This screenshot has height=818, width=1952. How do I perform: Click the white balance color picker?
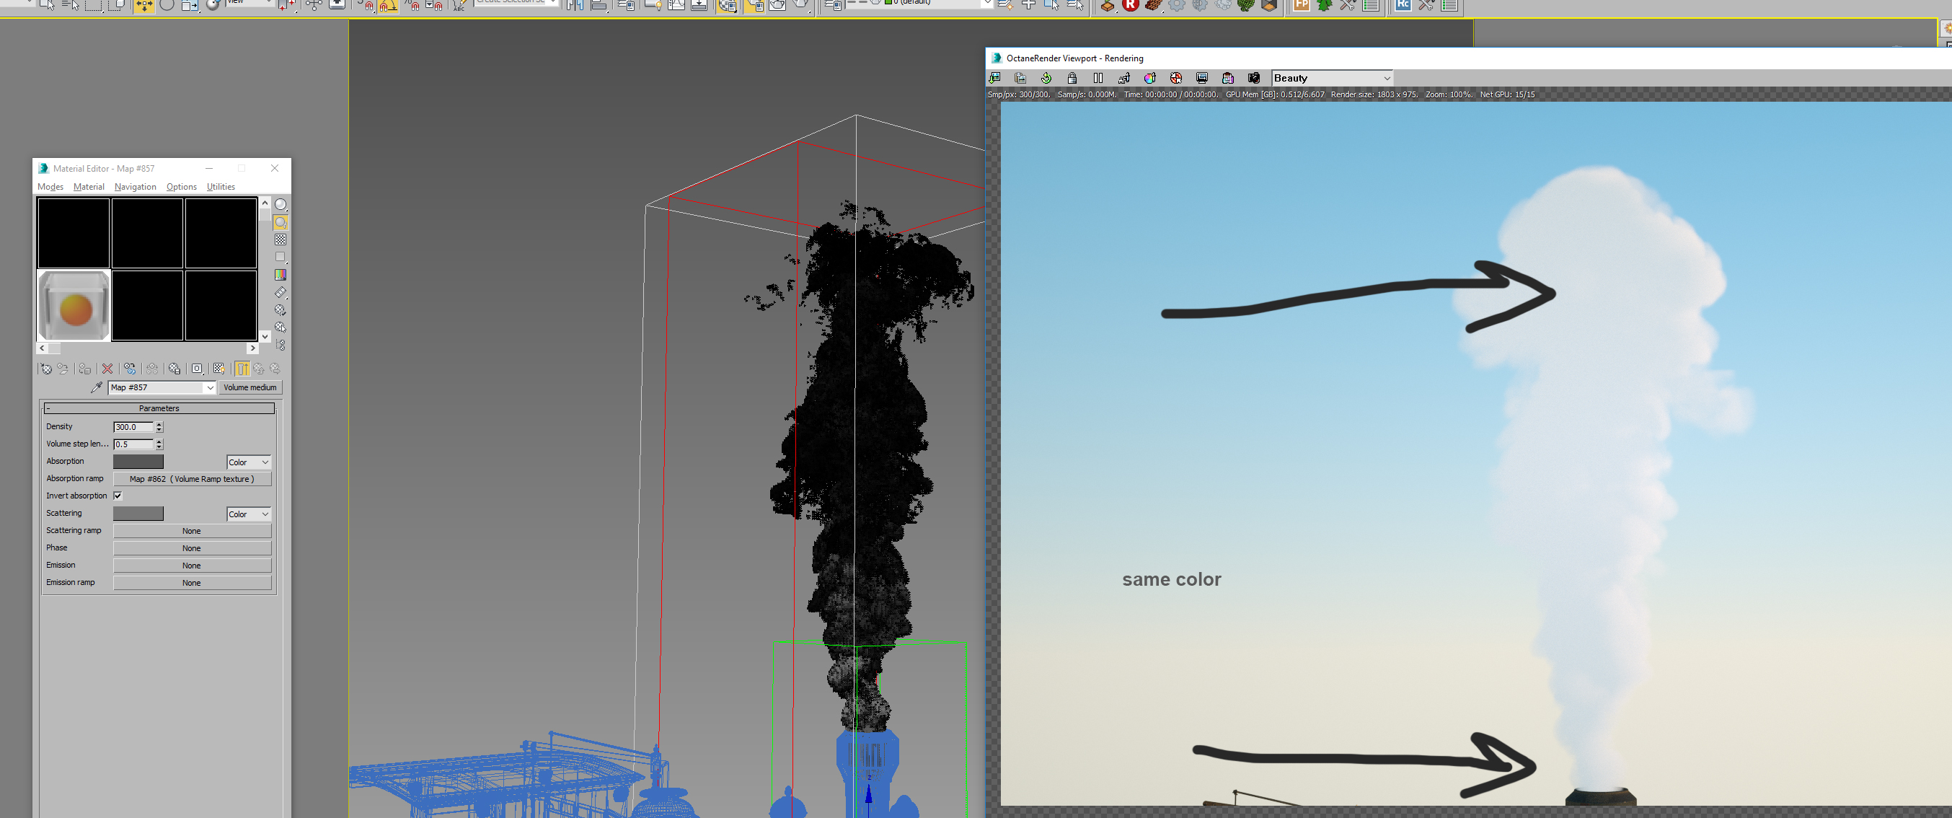(1149, 78)
